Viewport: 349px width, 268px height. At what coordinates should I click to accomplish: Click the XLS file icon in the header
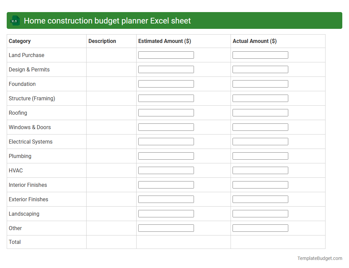(x=15, y=20)
